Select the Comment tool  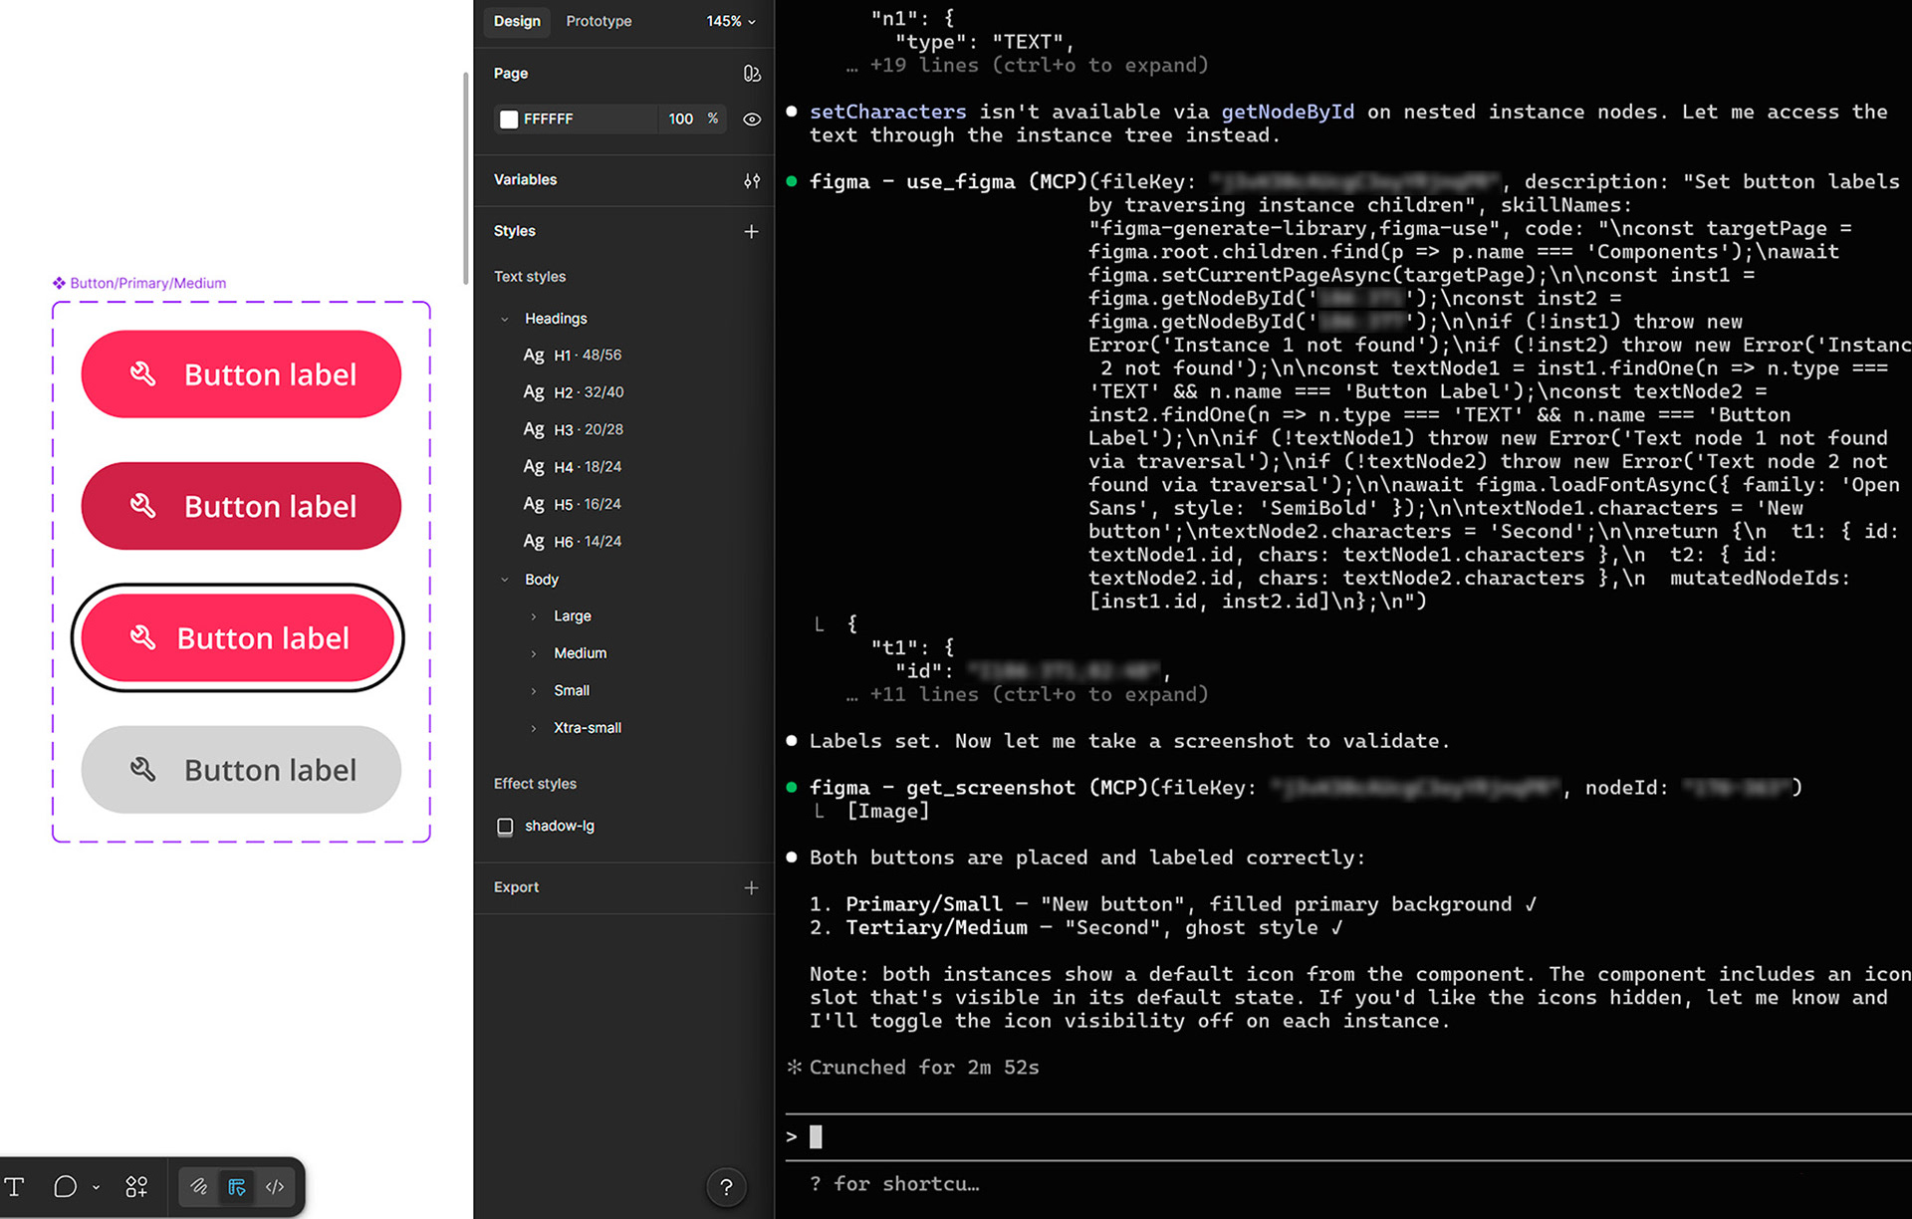(65, 1186)
